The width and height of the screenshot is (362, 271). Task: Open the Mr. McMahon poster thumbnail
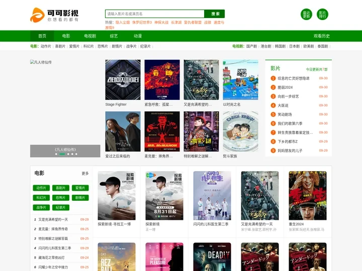click(x=162, y=131)
